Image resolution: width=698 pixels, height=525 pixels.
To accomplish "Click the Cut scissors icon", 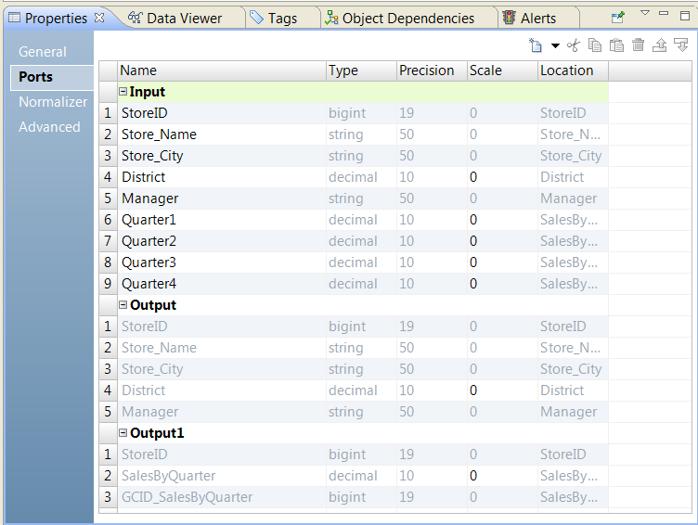I will click(574, 45).
